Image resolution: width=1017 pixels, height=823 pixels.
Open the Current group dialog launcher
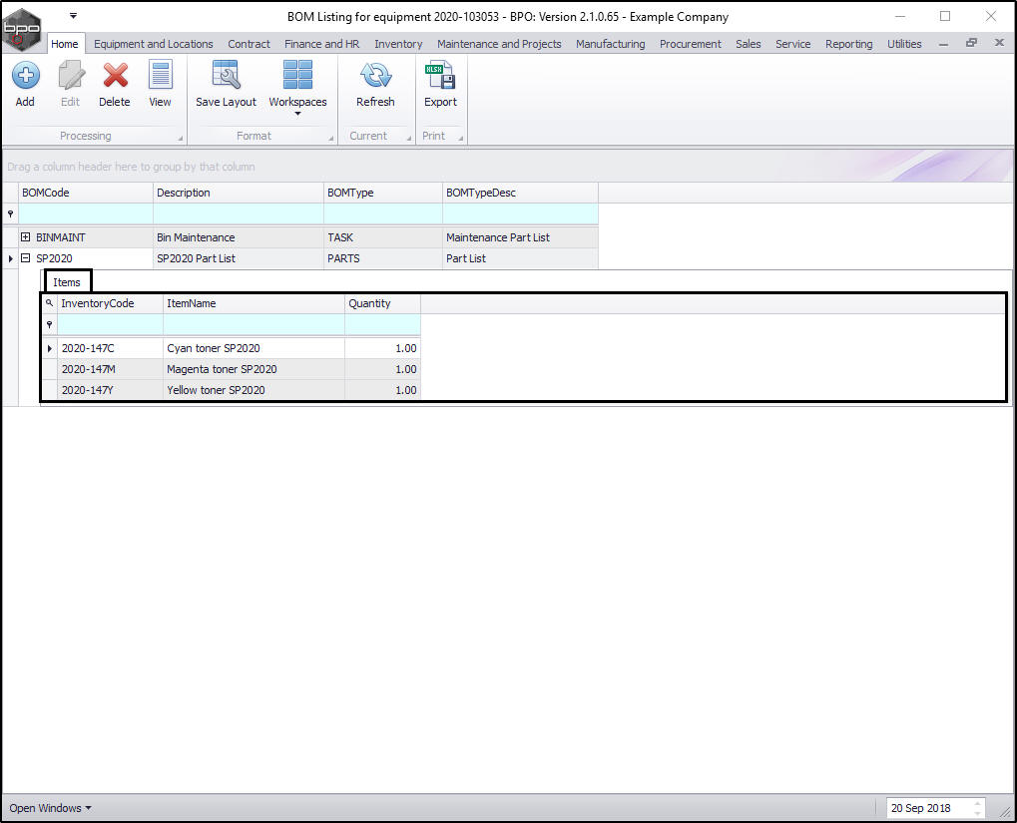click(408, 138)
